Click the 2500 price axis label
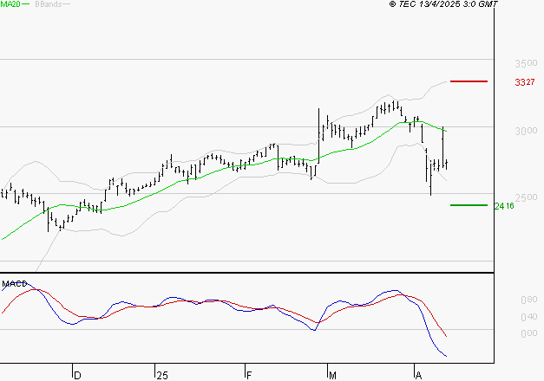Image resolution: width=544 pixels, height=381 pixels. coord(524,197)
